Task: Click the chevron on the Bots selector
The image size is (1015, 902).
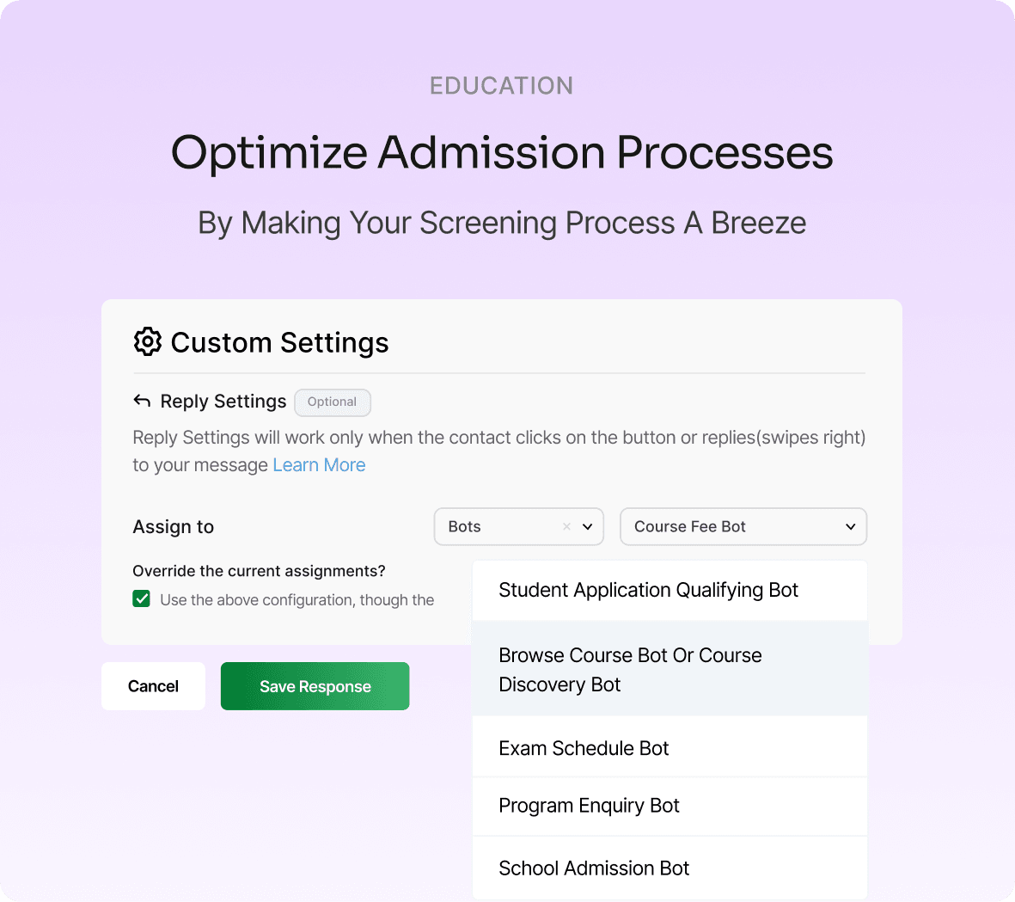Action: coord(588,526)
